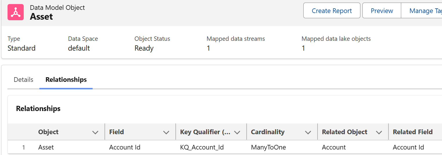Click the row number 1 cell
The height and width of the screenshot is (155, 442).
click(x=23, y=147)
